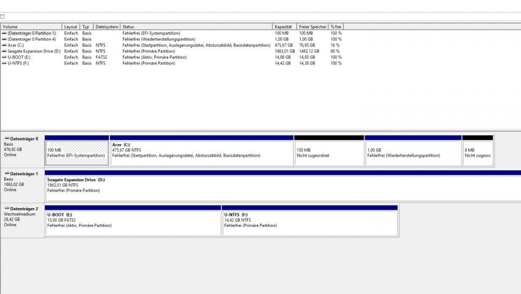This screenshot has height=294, width=521.
Task: Select the 1,00 GB Wiederherstellungspartition block
Action: click(413, 153)
